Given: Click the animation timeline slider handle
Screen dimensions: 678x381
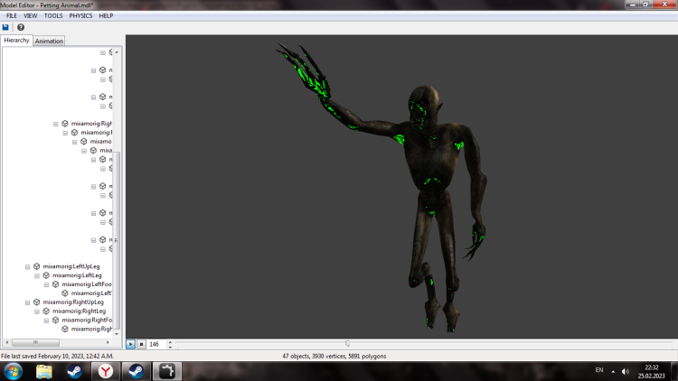Looking at the screenshot, I should pos(349,343).
